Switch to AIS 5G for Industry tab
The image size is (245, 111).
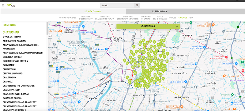coord(159,11)
